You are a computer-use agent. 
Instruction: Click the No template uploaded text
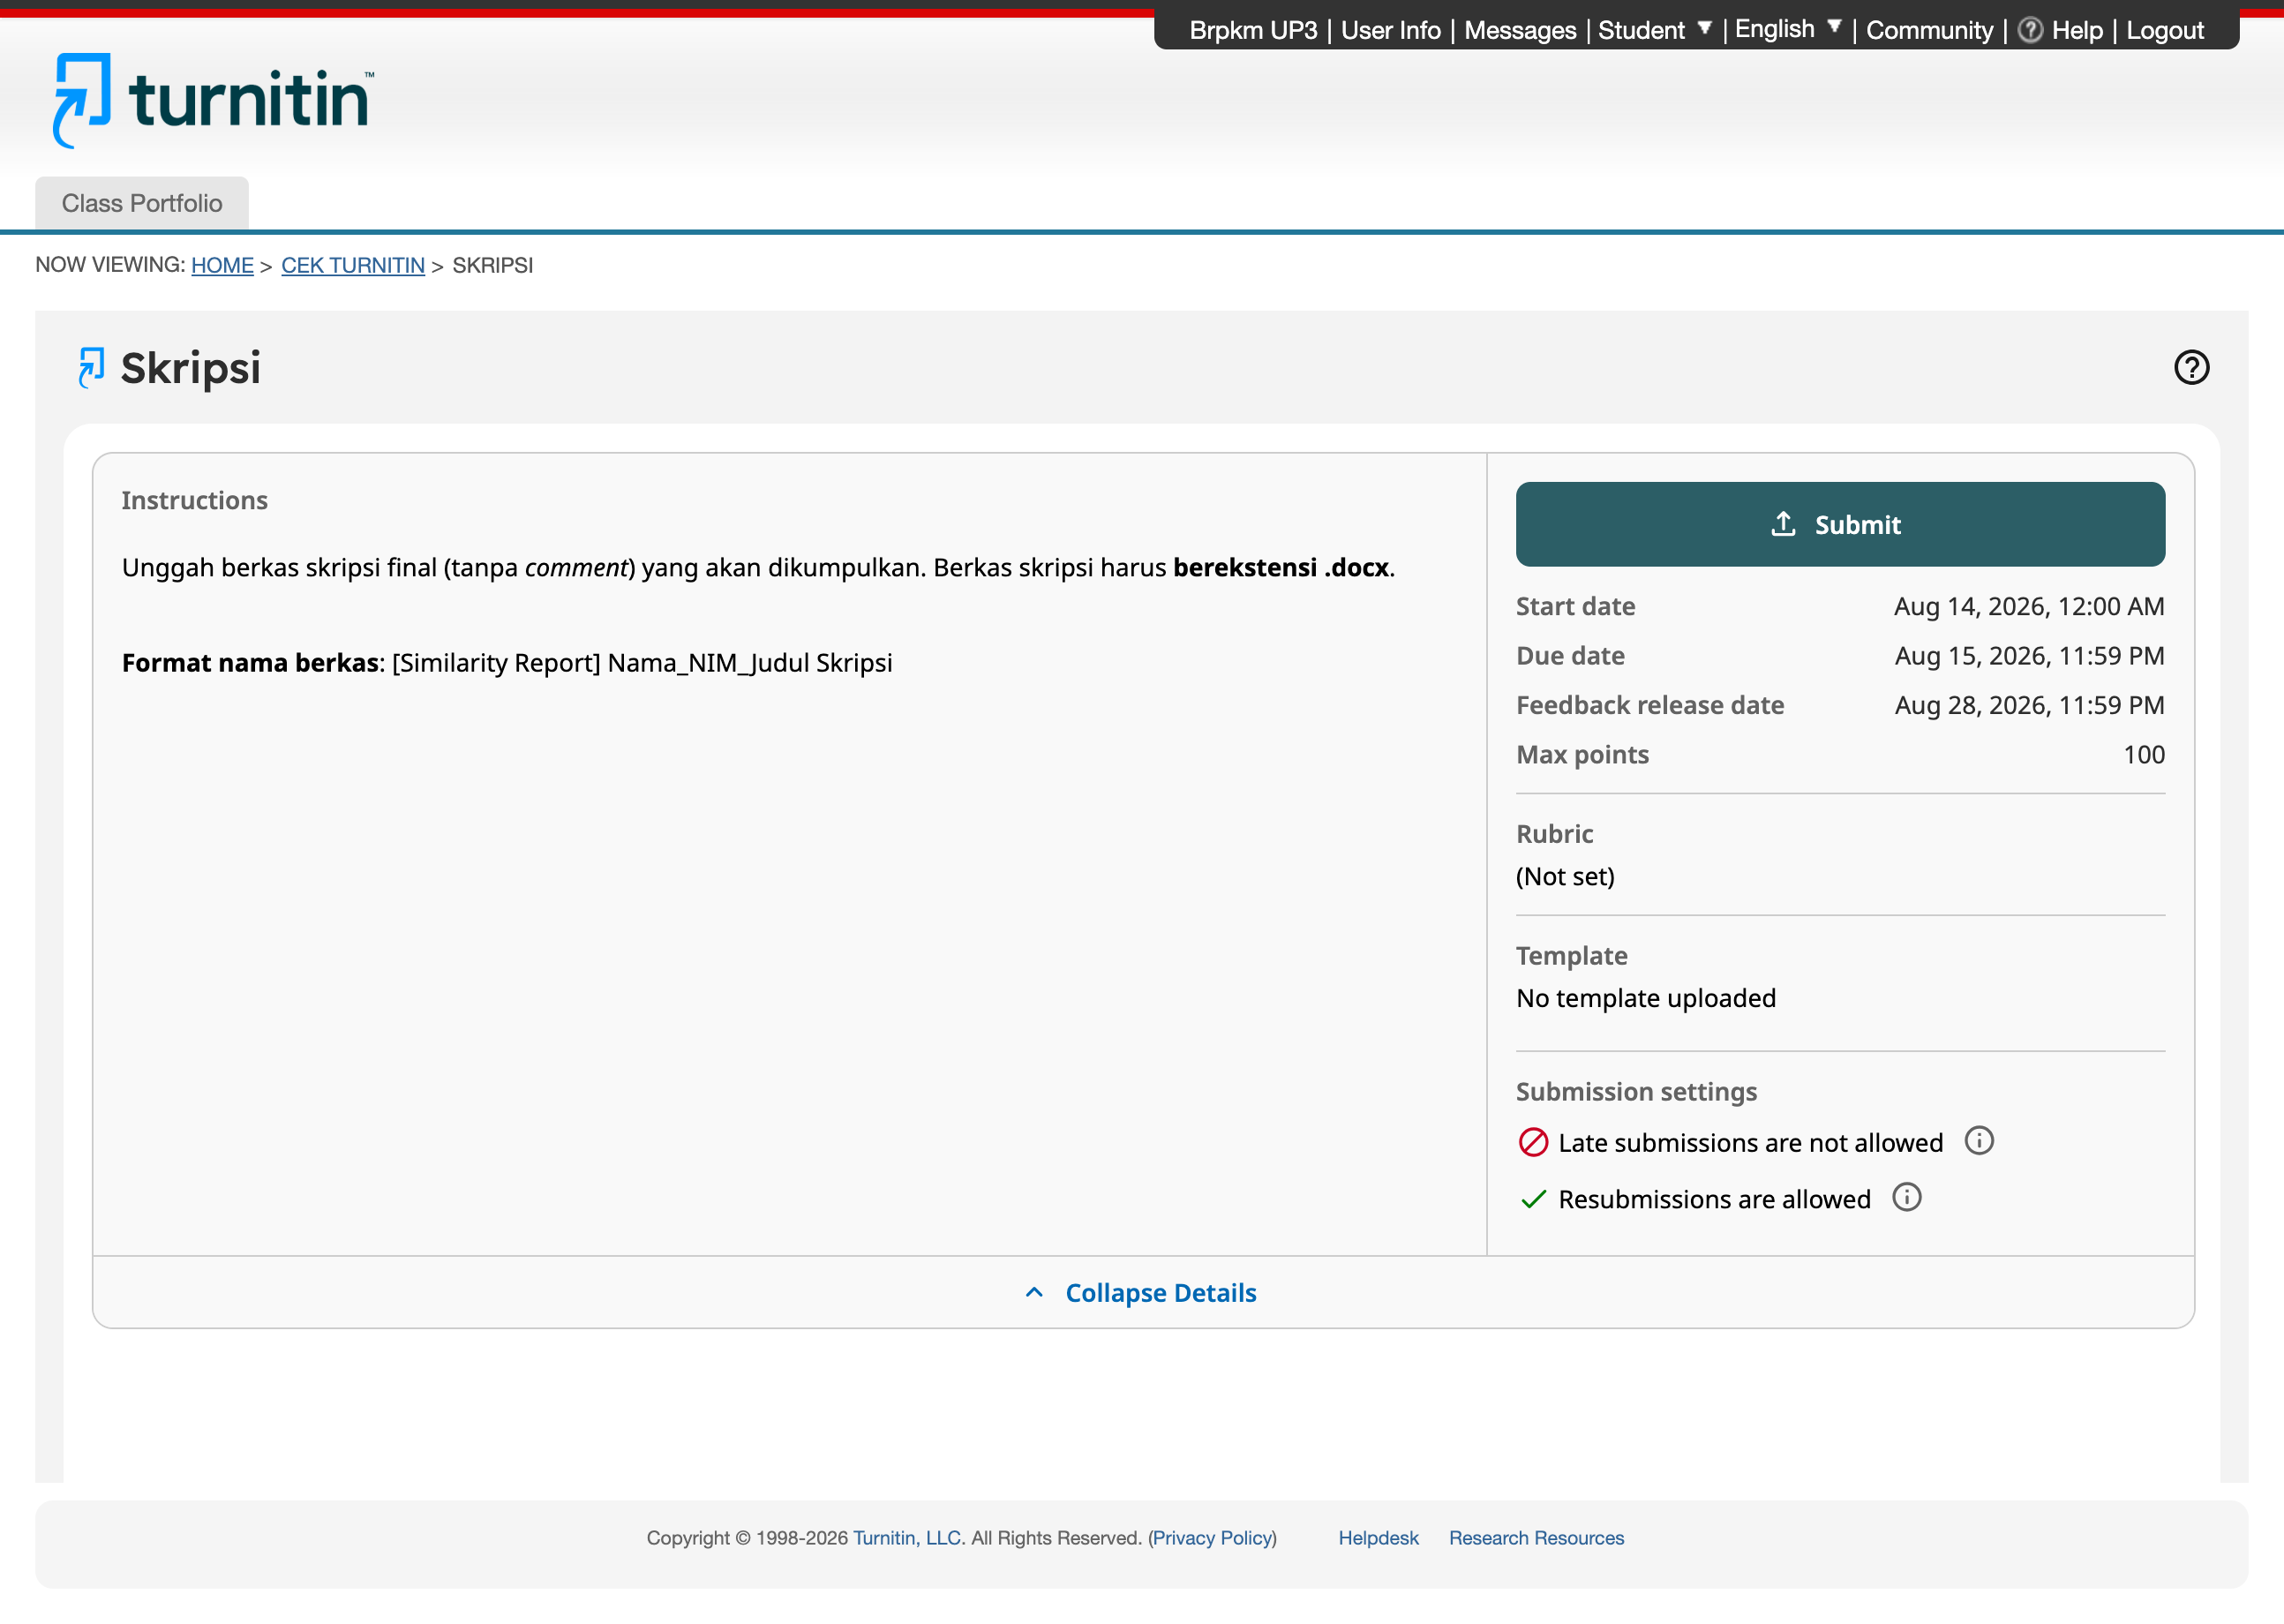point(1646,998)
